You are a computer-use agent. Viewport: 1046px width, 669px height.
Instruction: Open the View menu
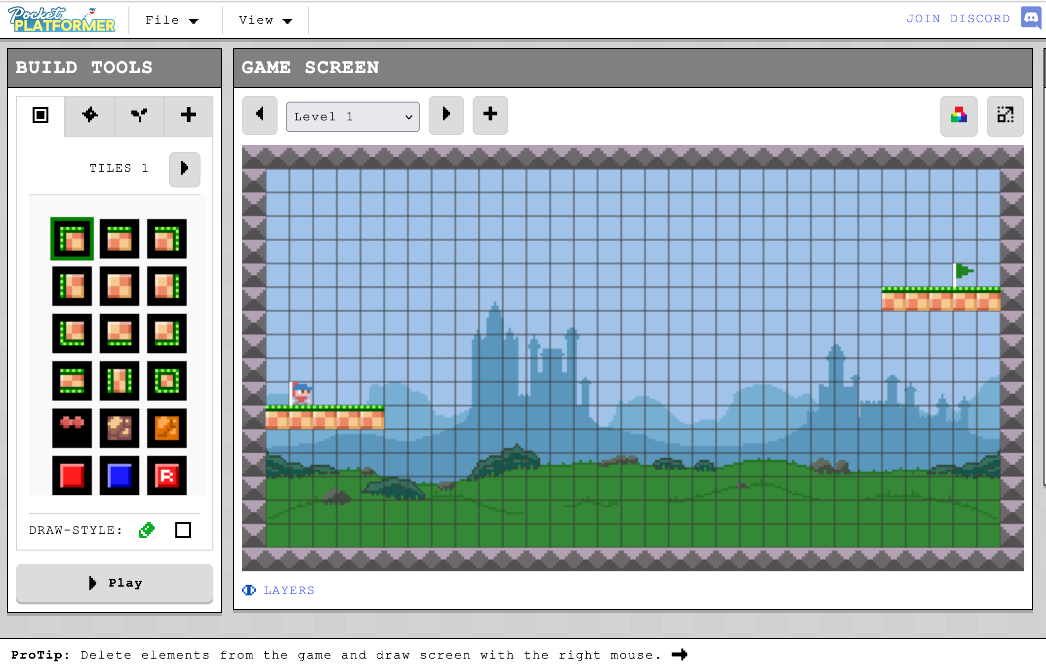tap(265, 20)
